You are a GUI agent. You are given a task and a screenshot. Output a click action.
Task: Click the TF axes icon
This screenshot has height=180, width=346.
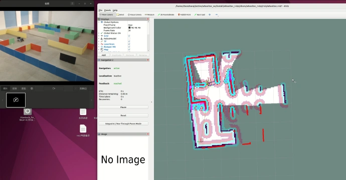click(102, 41)
